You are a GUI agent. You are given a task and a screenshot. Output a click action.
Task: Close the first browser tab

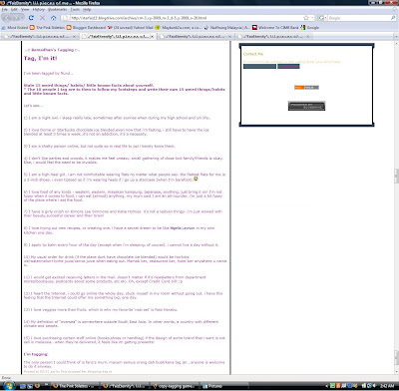pos(74,36)
